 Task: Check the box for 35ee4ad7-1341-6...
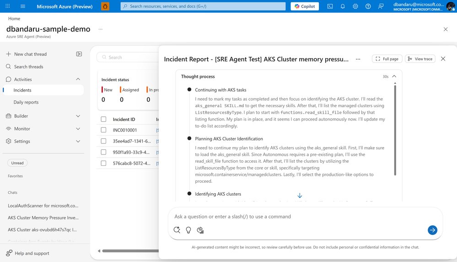[x=103, y=141]
